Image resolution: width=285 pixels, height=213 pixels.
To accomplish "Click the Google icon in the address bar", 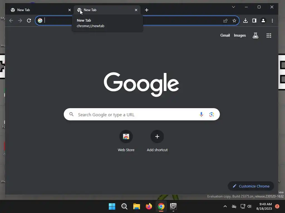I will point(40,21).
